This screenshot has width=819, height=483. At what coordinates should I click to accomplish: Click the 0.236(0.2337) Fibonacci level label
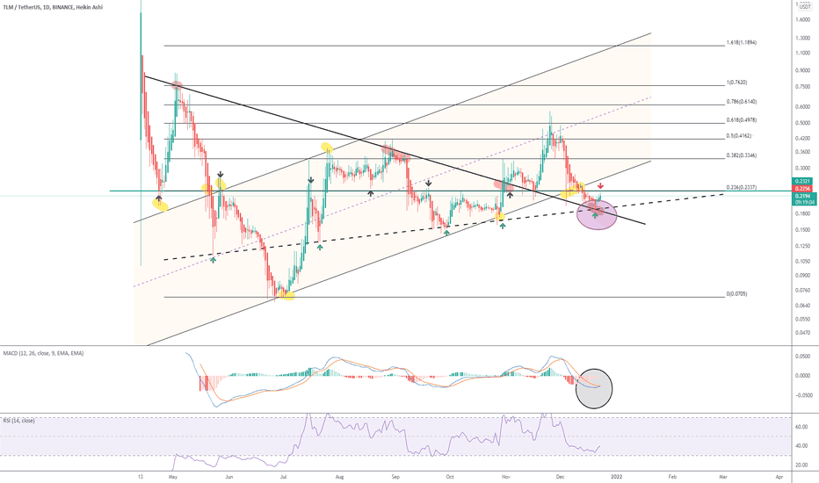(741, 187)
